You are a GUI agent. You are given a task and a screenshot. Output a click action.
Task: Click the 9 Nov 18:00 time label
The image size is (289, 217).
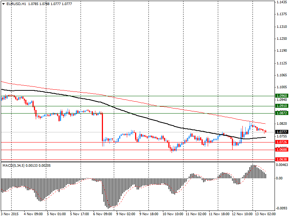tap(149, 214)
